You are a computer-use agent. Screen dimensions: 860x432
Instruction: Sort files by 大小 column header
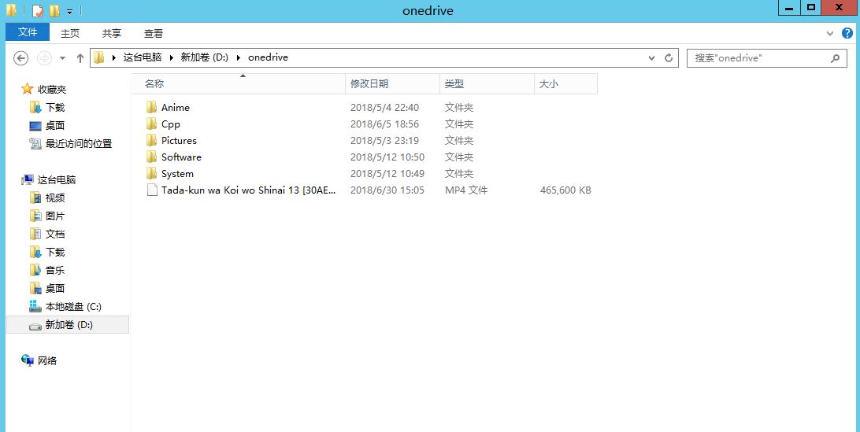[x=549, y=83]
